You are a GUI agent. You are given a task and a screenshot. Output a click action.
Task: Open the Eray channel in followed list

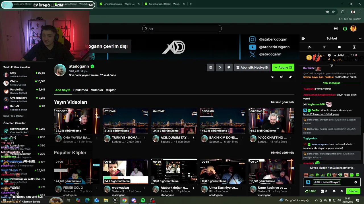[x=24, y=75]
